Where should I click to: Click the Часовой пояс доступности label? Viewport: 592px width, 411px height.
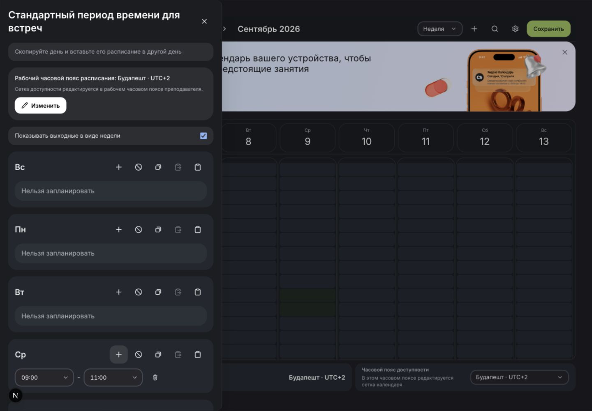coord(395,369)
